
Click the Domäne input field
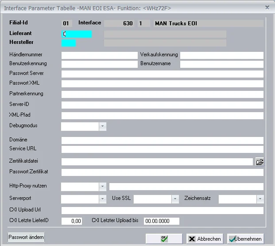[x=163, y=141]
